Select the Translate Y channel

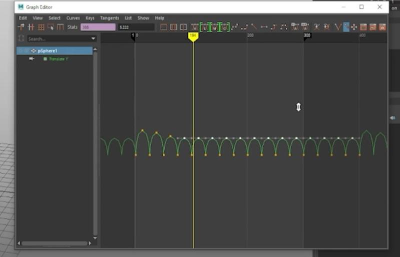pyautogui.click(x=59, y=59)
